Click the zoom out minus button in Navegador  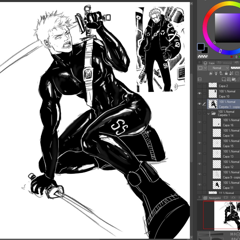point(238,234)
